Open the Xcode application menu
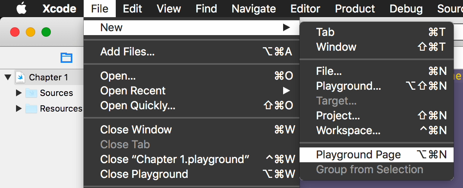463x188 pixels. [x=59, y=9]
